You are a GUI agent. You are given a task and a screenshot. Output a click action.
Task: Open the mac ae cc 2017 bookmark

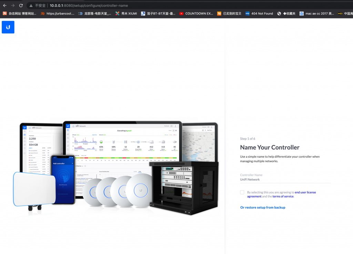pos(317,13)
